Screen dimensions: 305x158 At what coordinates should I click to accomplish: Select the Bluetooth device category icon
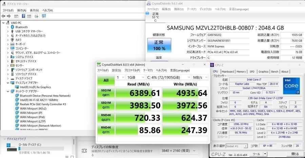(x=13, y=27)
